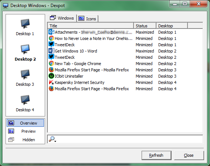The width and height of the screenshot is (210, 166).
Task: Click the Hidden windows icon
Action: pyautogui.click(x=11, y=139)
